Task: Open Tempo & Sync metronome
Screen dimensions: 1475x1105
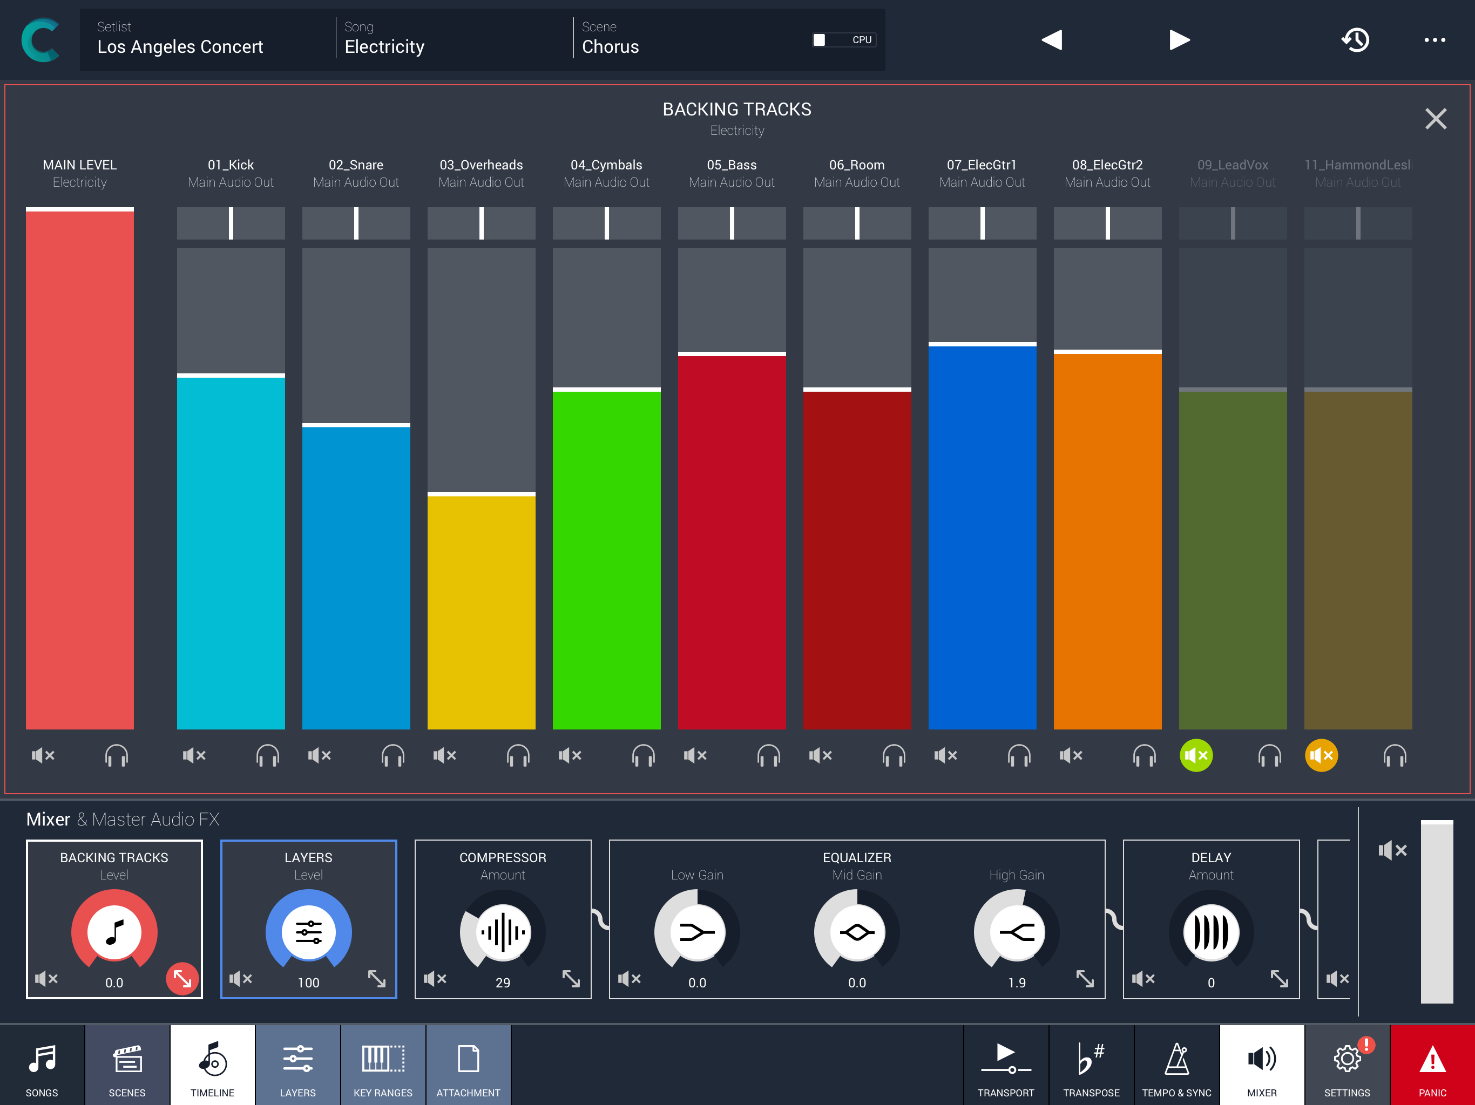Action: [1176, 1065]
